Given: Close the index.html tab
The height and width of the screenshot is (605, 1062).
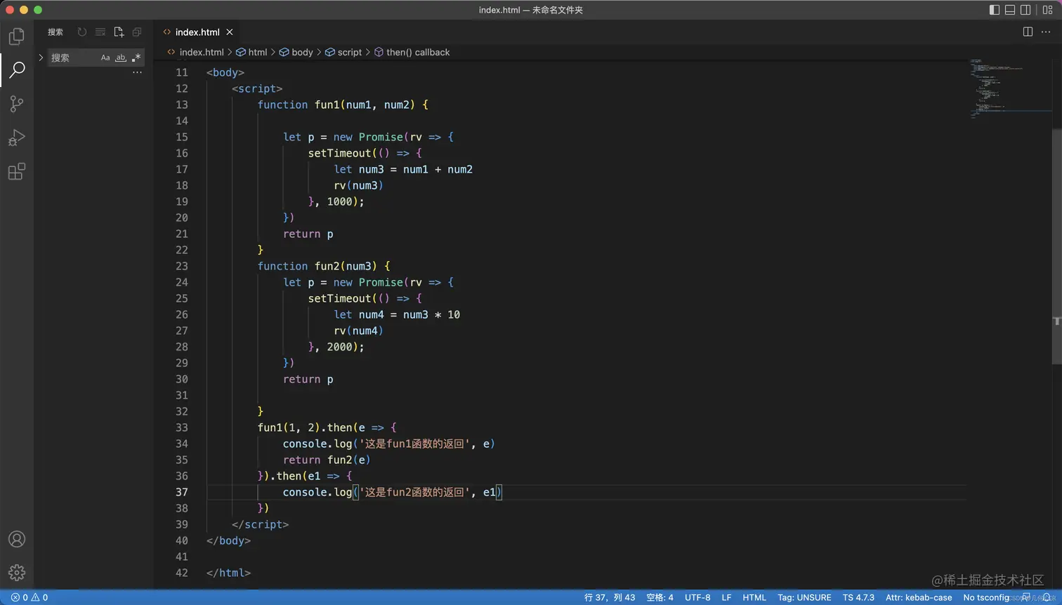Looking at the screenshot, I should click(230, 32).
